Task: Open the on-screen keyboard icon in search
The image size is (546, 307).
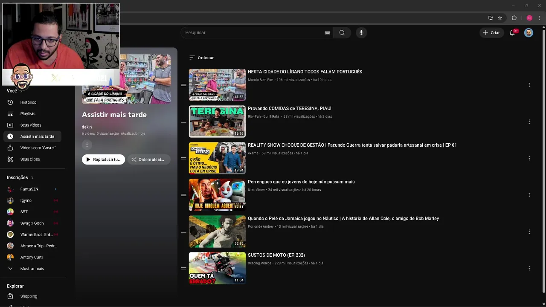Action: (x=327, y=33)
